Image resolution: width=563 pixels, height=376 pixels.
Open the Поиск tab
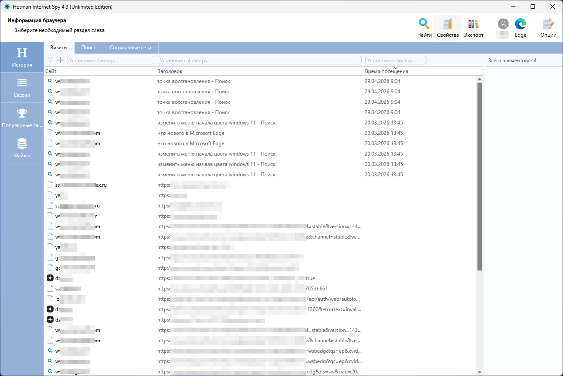point(89,48)
